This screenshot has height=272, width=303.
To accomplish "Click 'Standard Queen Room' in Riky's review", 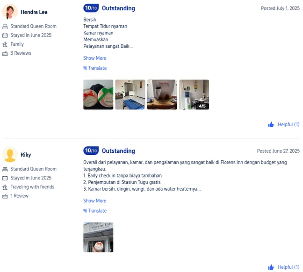I will [33, 169].
